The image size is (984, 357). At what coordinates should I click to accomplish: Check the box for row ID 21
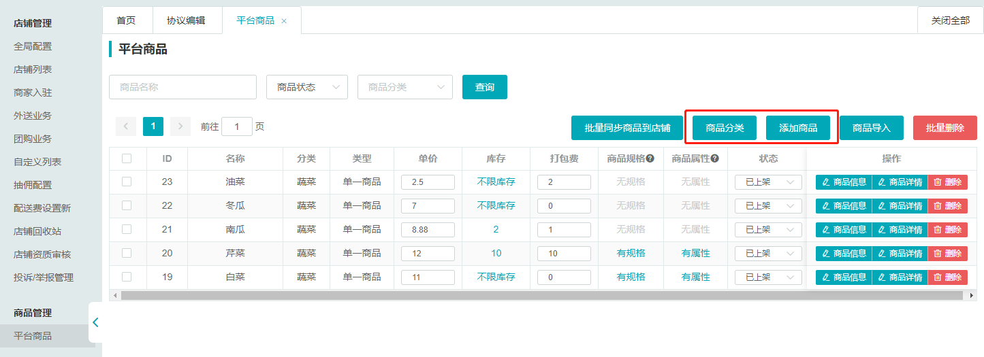click(127, 229)
